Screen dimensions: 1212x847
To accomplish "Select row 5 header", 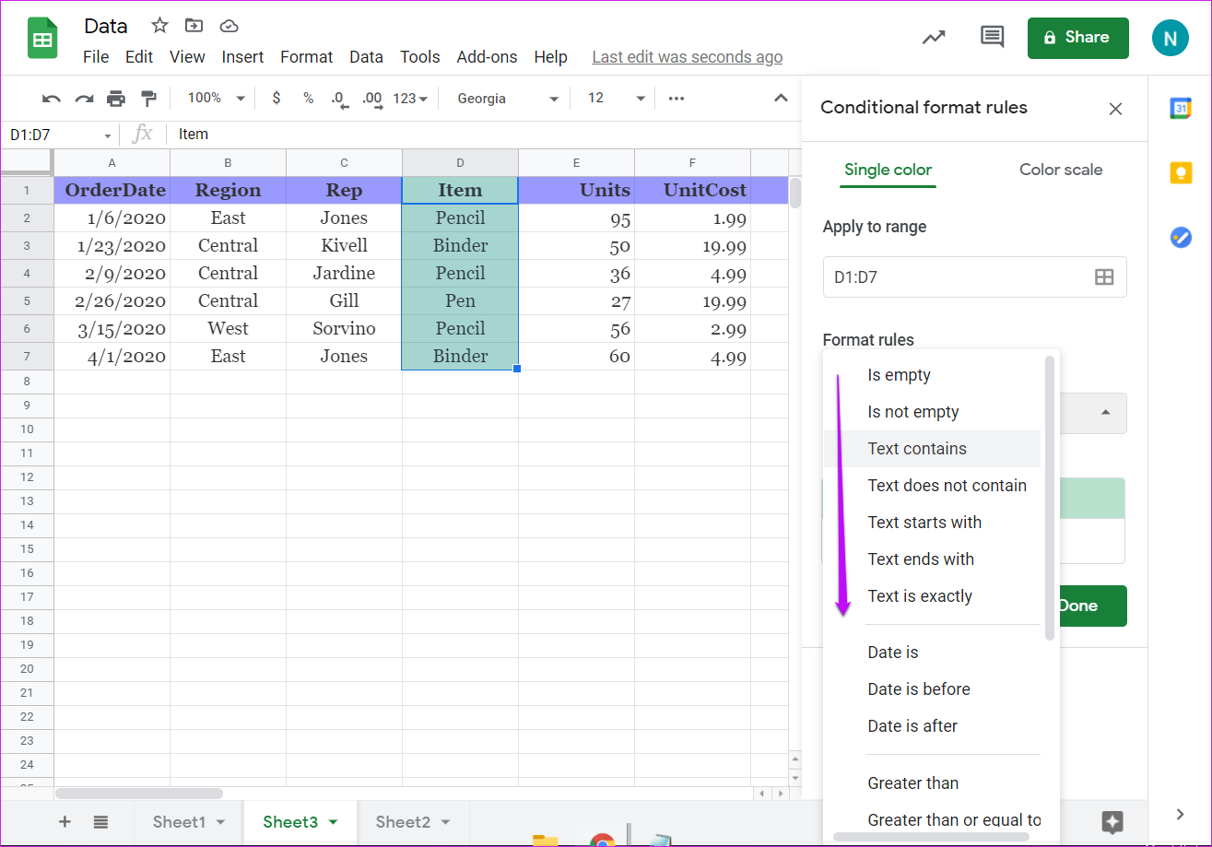I will click(x=27, y=301).
